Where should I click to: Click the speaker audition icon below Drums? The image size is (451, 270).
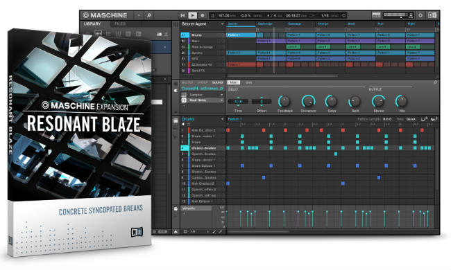pos(183,124)
